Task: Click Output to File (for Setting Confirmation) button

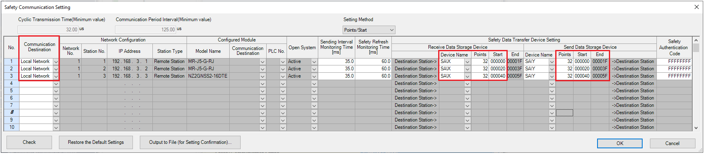Action: [x=190, y=142]
